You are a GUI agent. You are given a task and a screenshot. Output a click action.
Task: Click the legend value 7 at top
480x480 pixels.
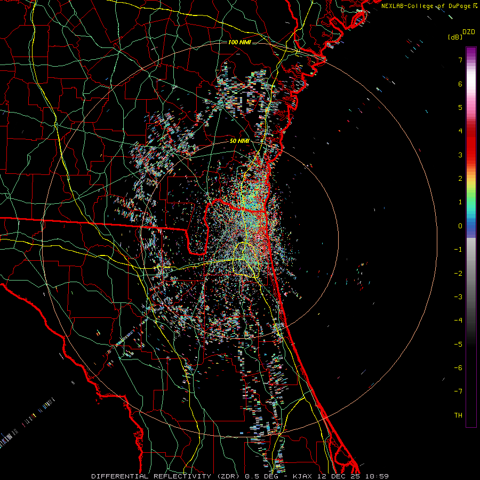pyautogui.click(x=460, y=60)
